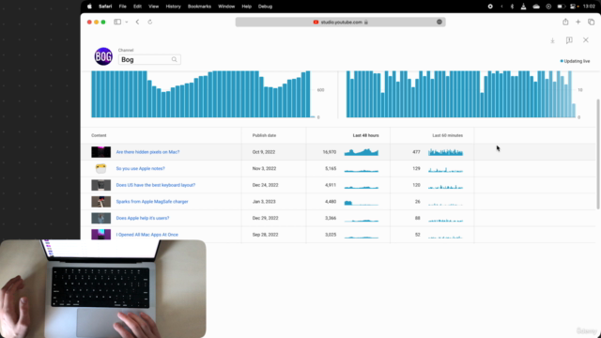Viewport: 601px width, 338px height.
Task: Open 'Are there hidden pixels on Mac?' video
Action: [147, 152]
